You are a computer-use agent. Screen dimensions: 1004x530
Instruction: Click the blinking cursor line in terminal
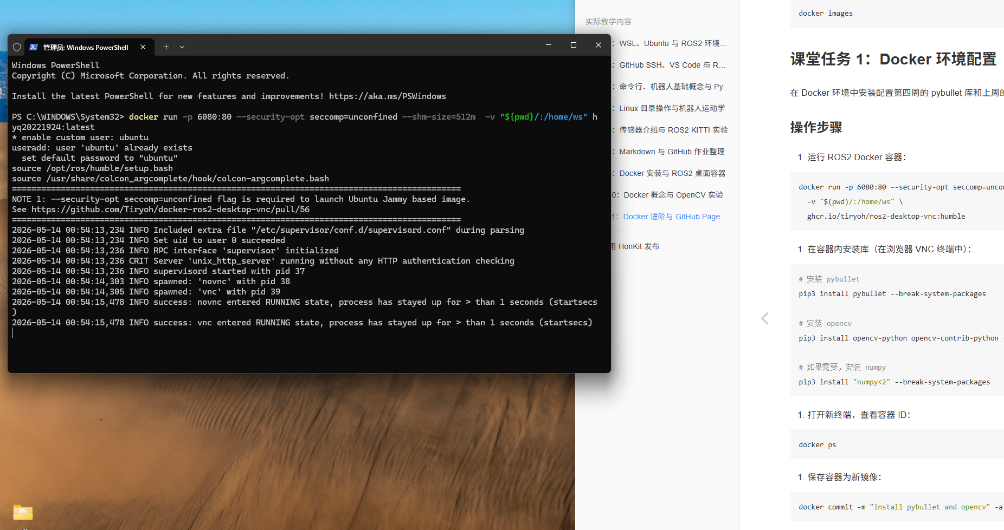click(12, 332)
